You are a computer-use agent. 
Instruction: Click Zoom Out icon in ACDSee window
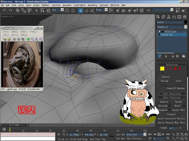(32, 39)
